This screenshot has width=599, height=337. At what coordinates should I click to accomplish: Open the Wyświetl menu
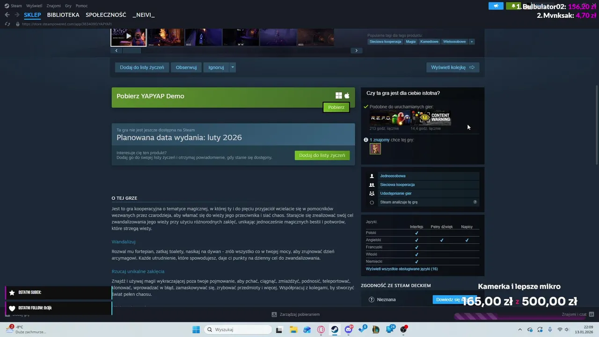click(34, 6)
